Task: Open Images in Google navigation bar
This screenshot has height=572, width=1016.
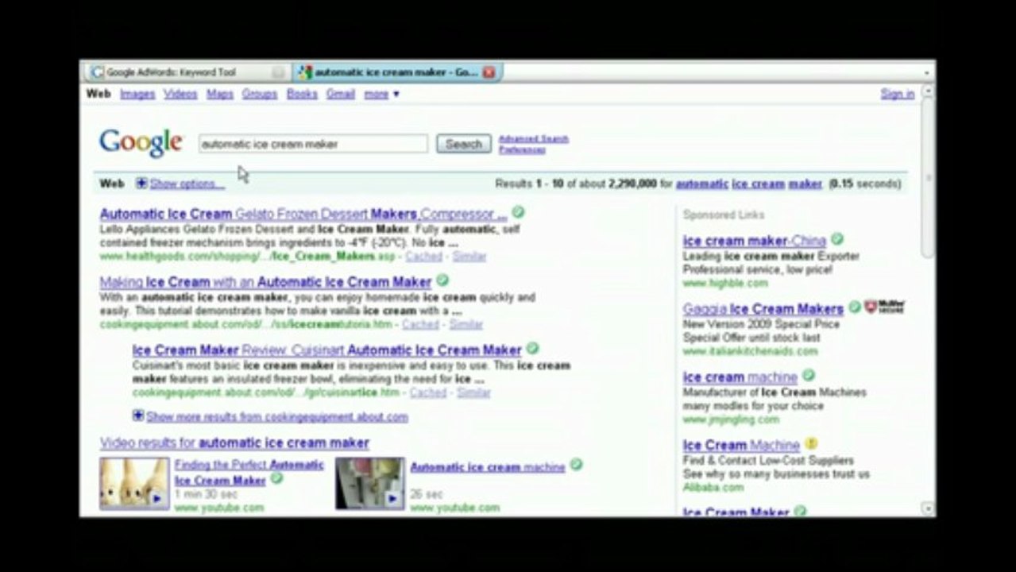Action: [137, 94]
